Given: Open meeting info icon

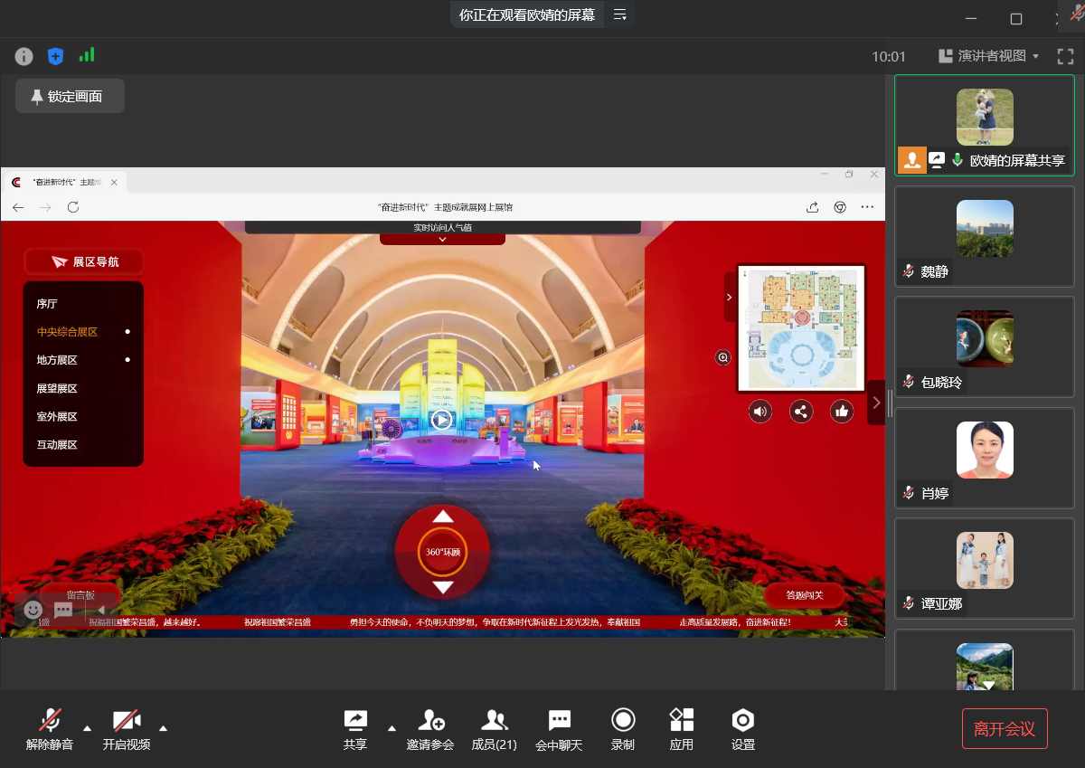Looking at the screenshot, I should click(24, 56).
